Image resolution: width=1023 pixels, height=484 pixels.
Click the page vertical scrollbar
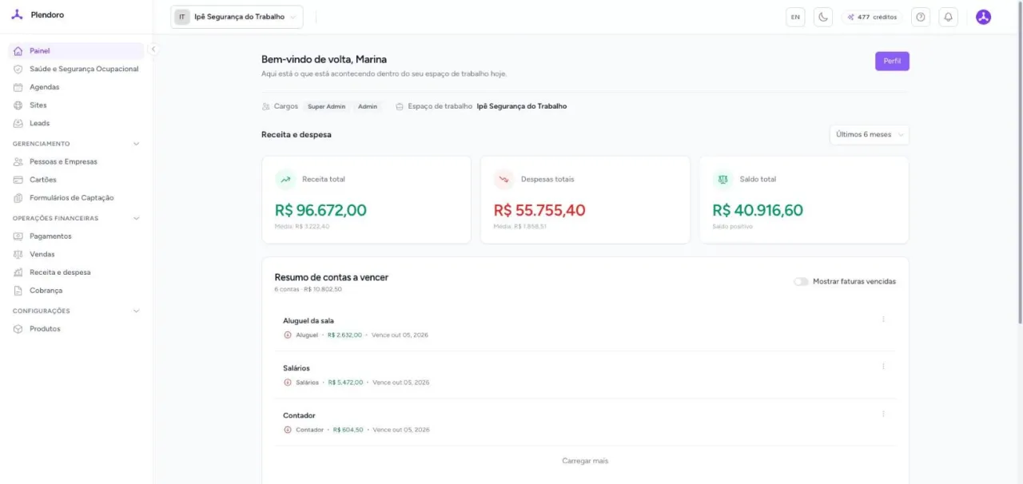point(1020,164)
